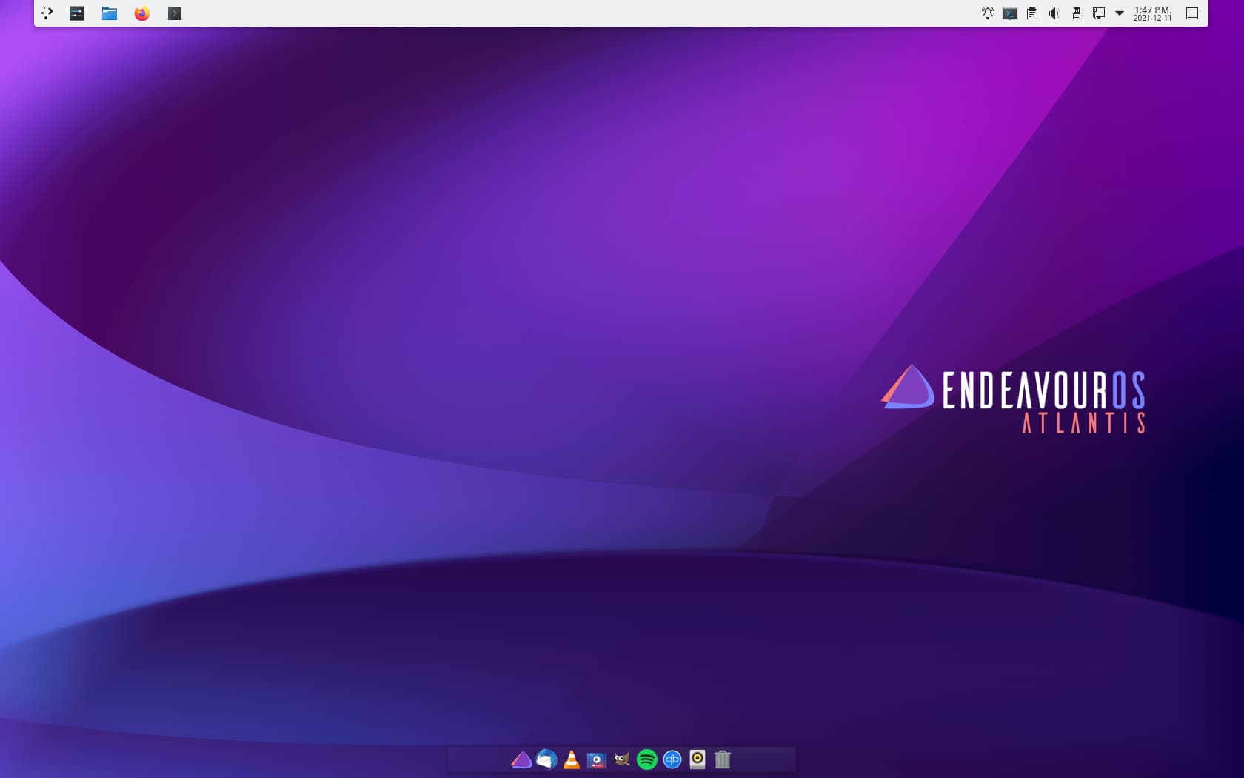Open the clock showing 1:47 P.M.

(1152, 13)
